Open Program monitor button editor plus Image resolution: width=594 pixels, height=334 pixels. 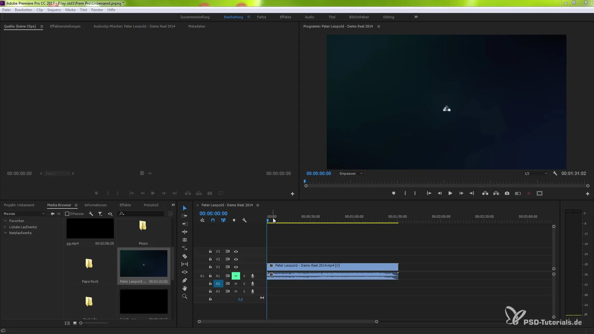click(588, 194)
